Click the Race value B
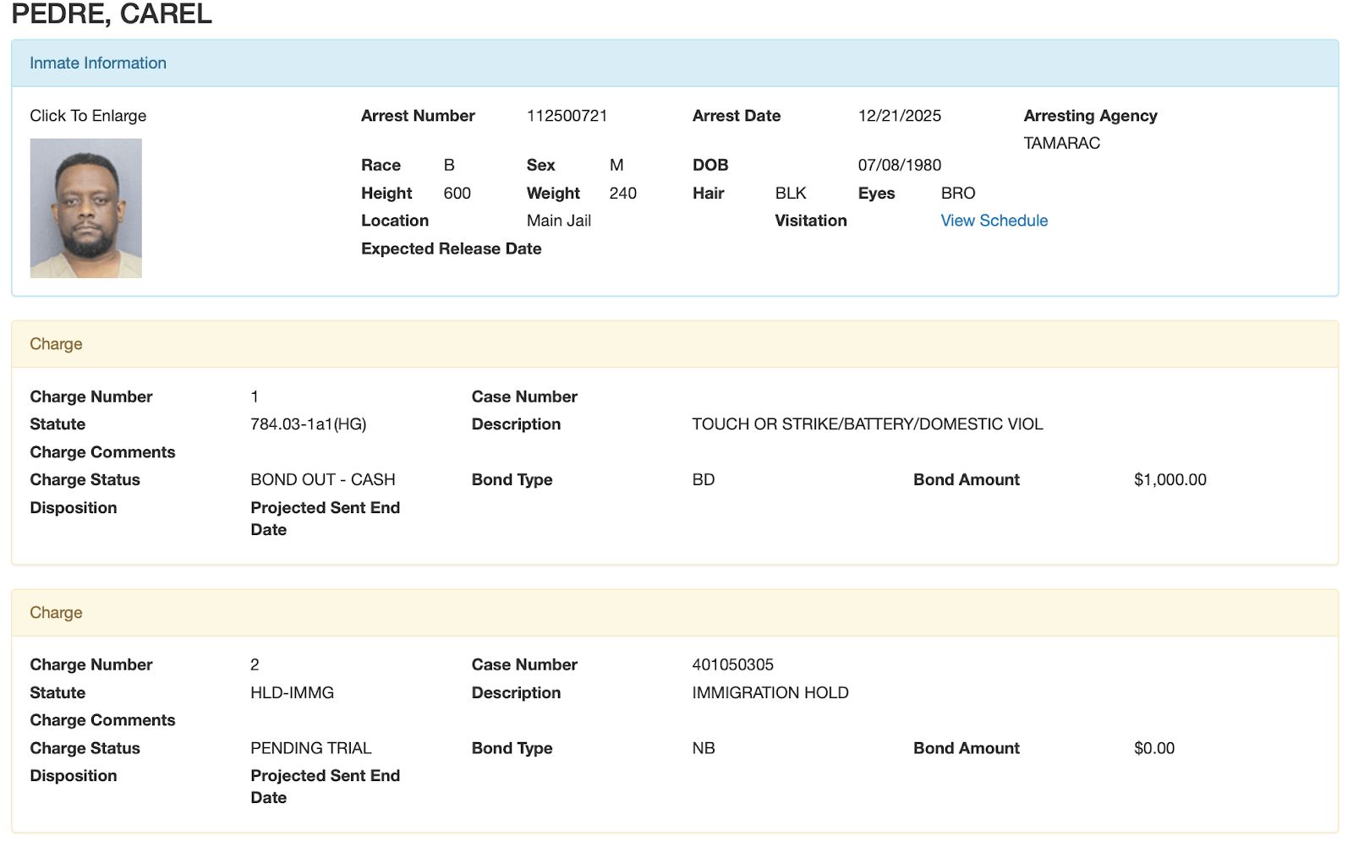The width and height of the screenshot is (1353, 847). click(x=449, y=165)
